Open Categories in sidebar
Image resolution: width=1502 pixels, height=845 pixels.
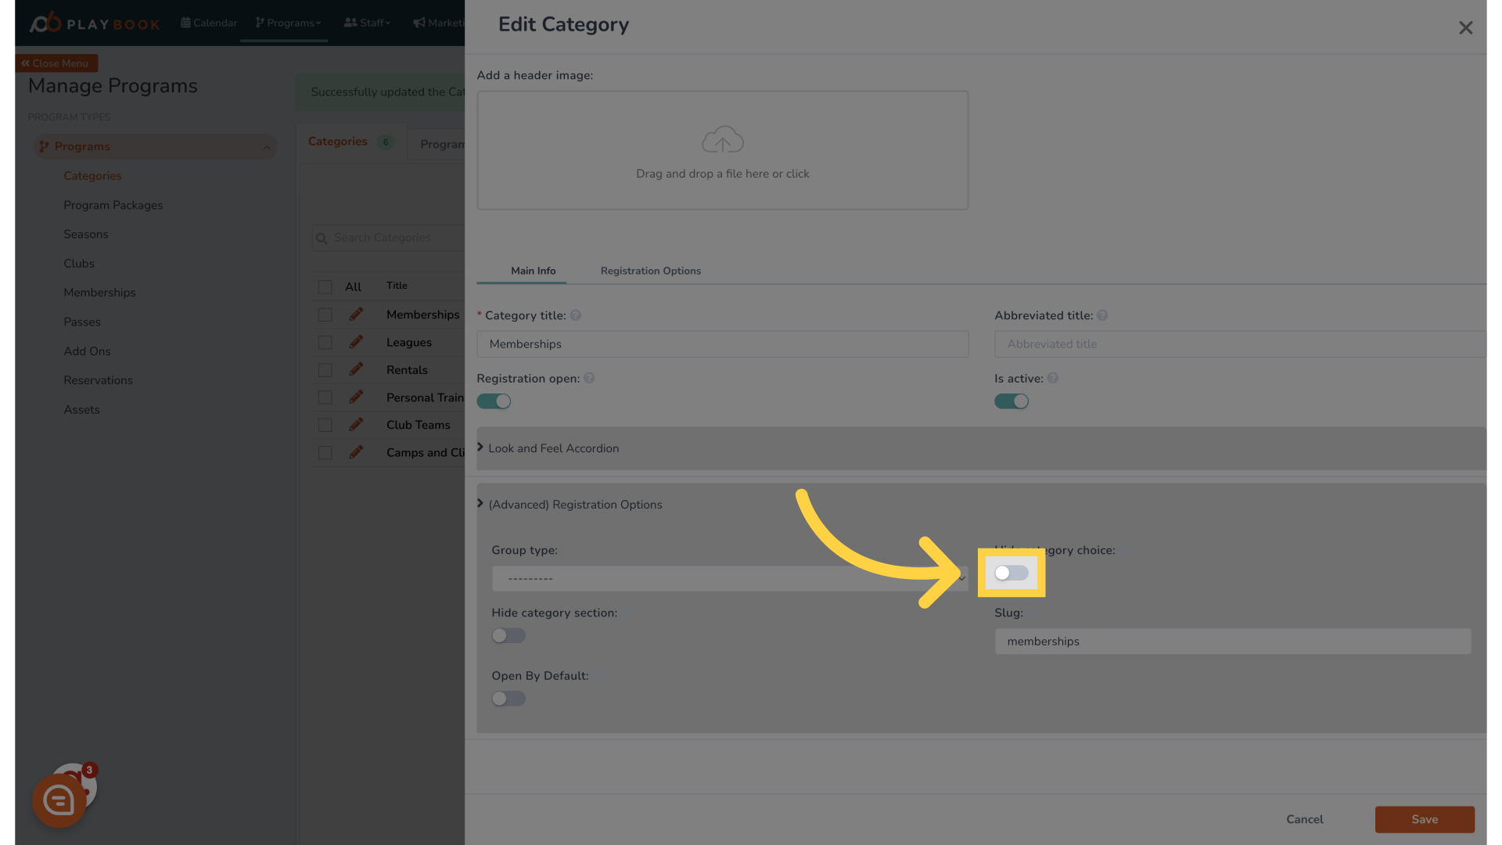point(92,176)
